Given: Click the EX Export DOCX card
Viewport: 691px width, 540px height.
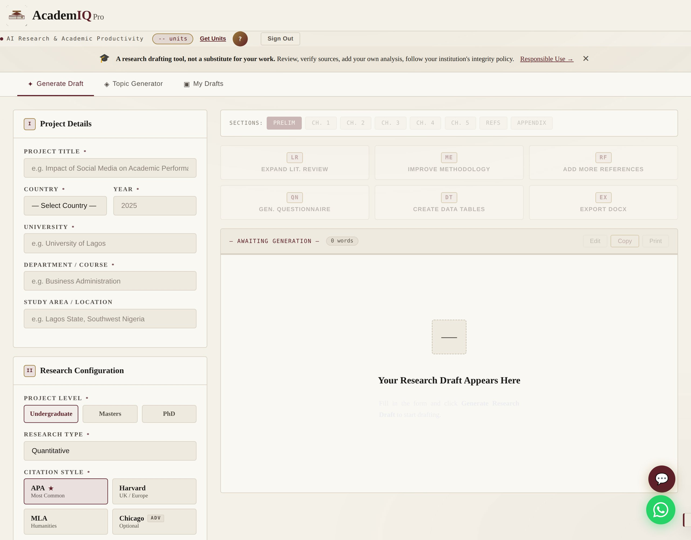Looking at the screenshot, I should click(x=603, y=202).
